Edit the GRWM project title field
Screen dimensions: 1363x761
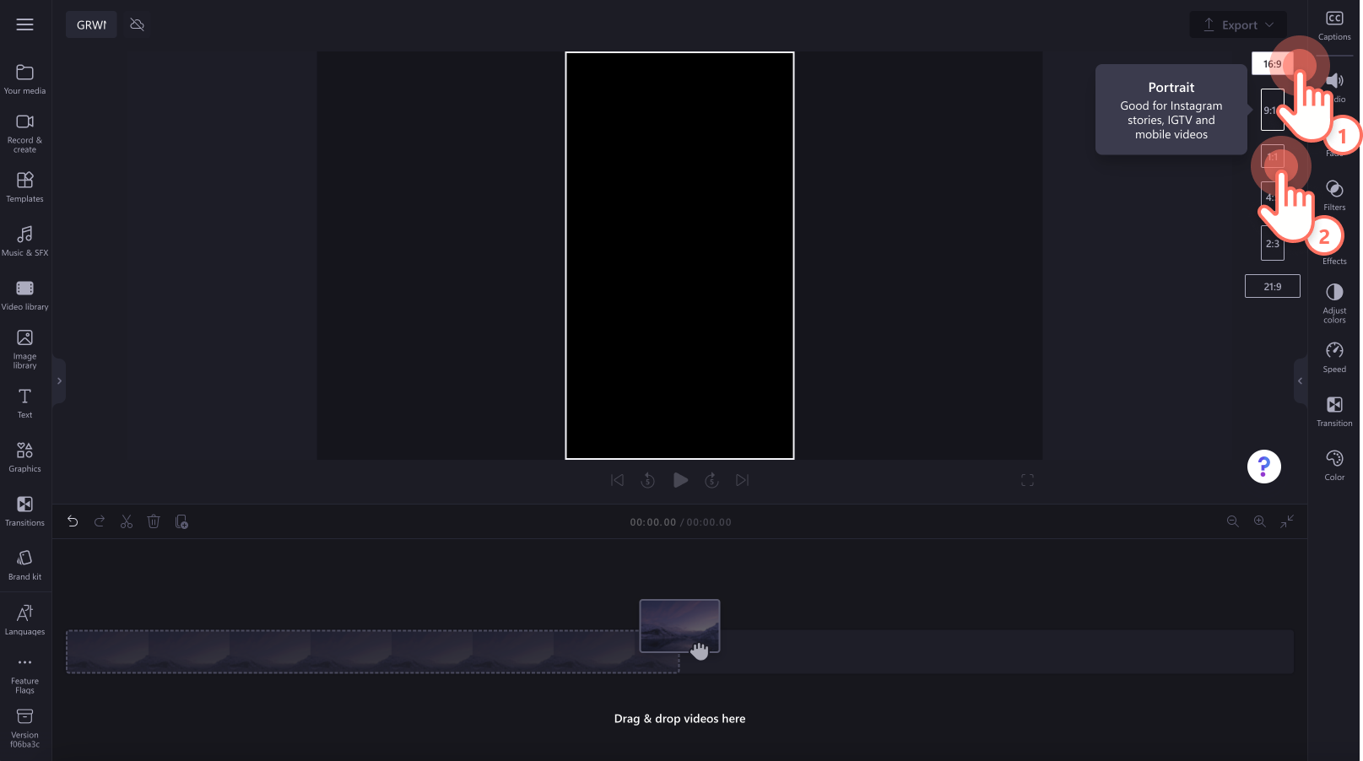click(91, 24)
